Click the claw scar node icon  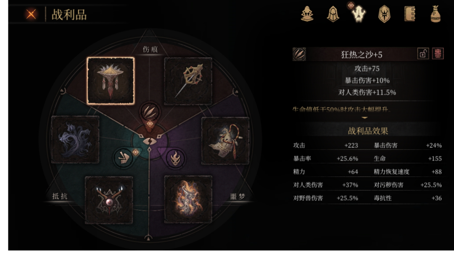150,111
